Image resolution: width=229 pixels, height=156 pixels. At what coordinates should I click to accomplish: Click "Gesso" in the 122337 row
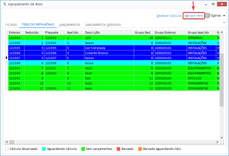coord(109,58)
